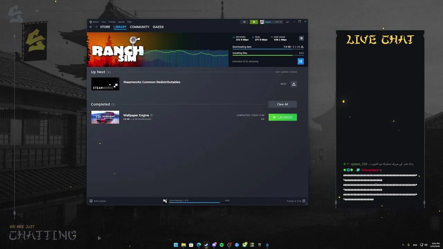Click the Estimated 00:51 remaining text
Screen dimensions: 443x249
point(245,62)
